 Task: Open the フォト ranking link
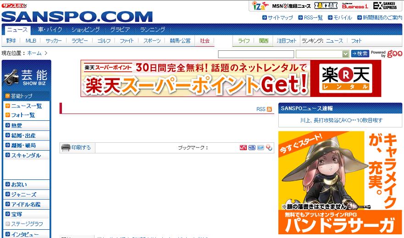tap(356, 41)
